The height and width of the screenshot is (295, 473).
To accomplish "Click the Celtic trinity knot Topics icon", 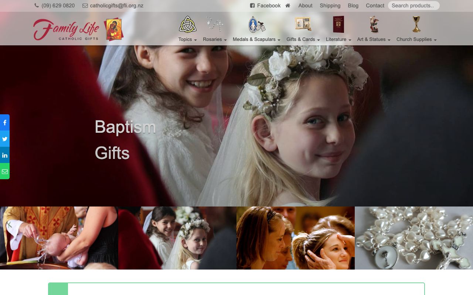I will [x=188, y=24].
